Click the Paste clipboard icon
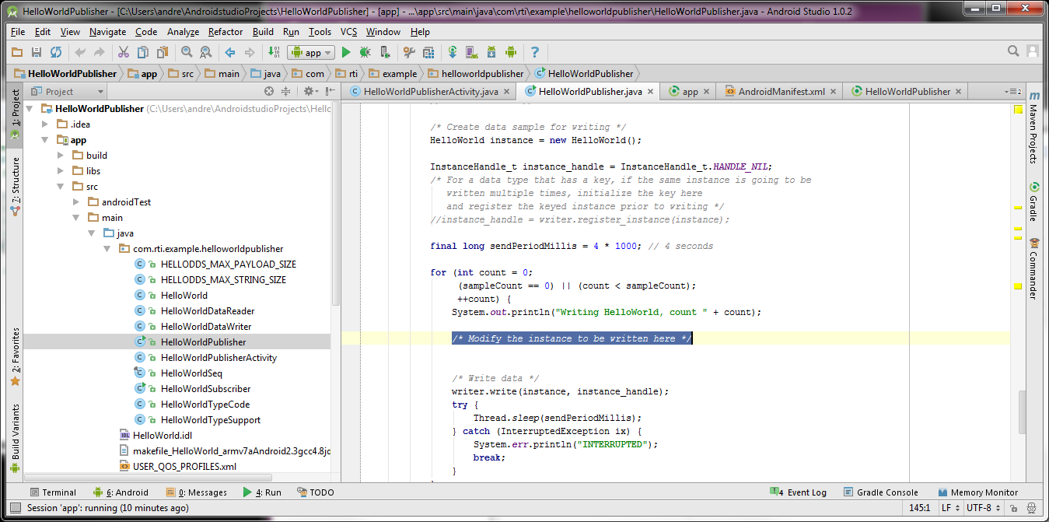 tap(162, 52)
